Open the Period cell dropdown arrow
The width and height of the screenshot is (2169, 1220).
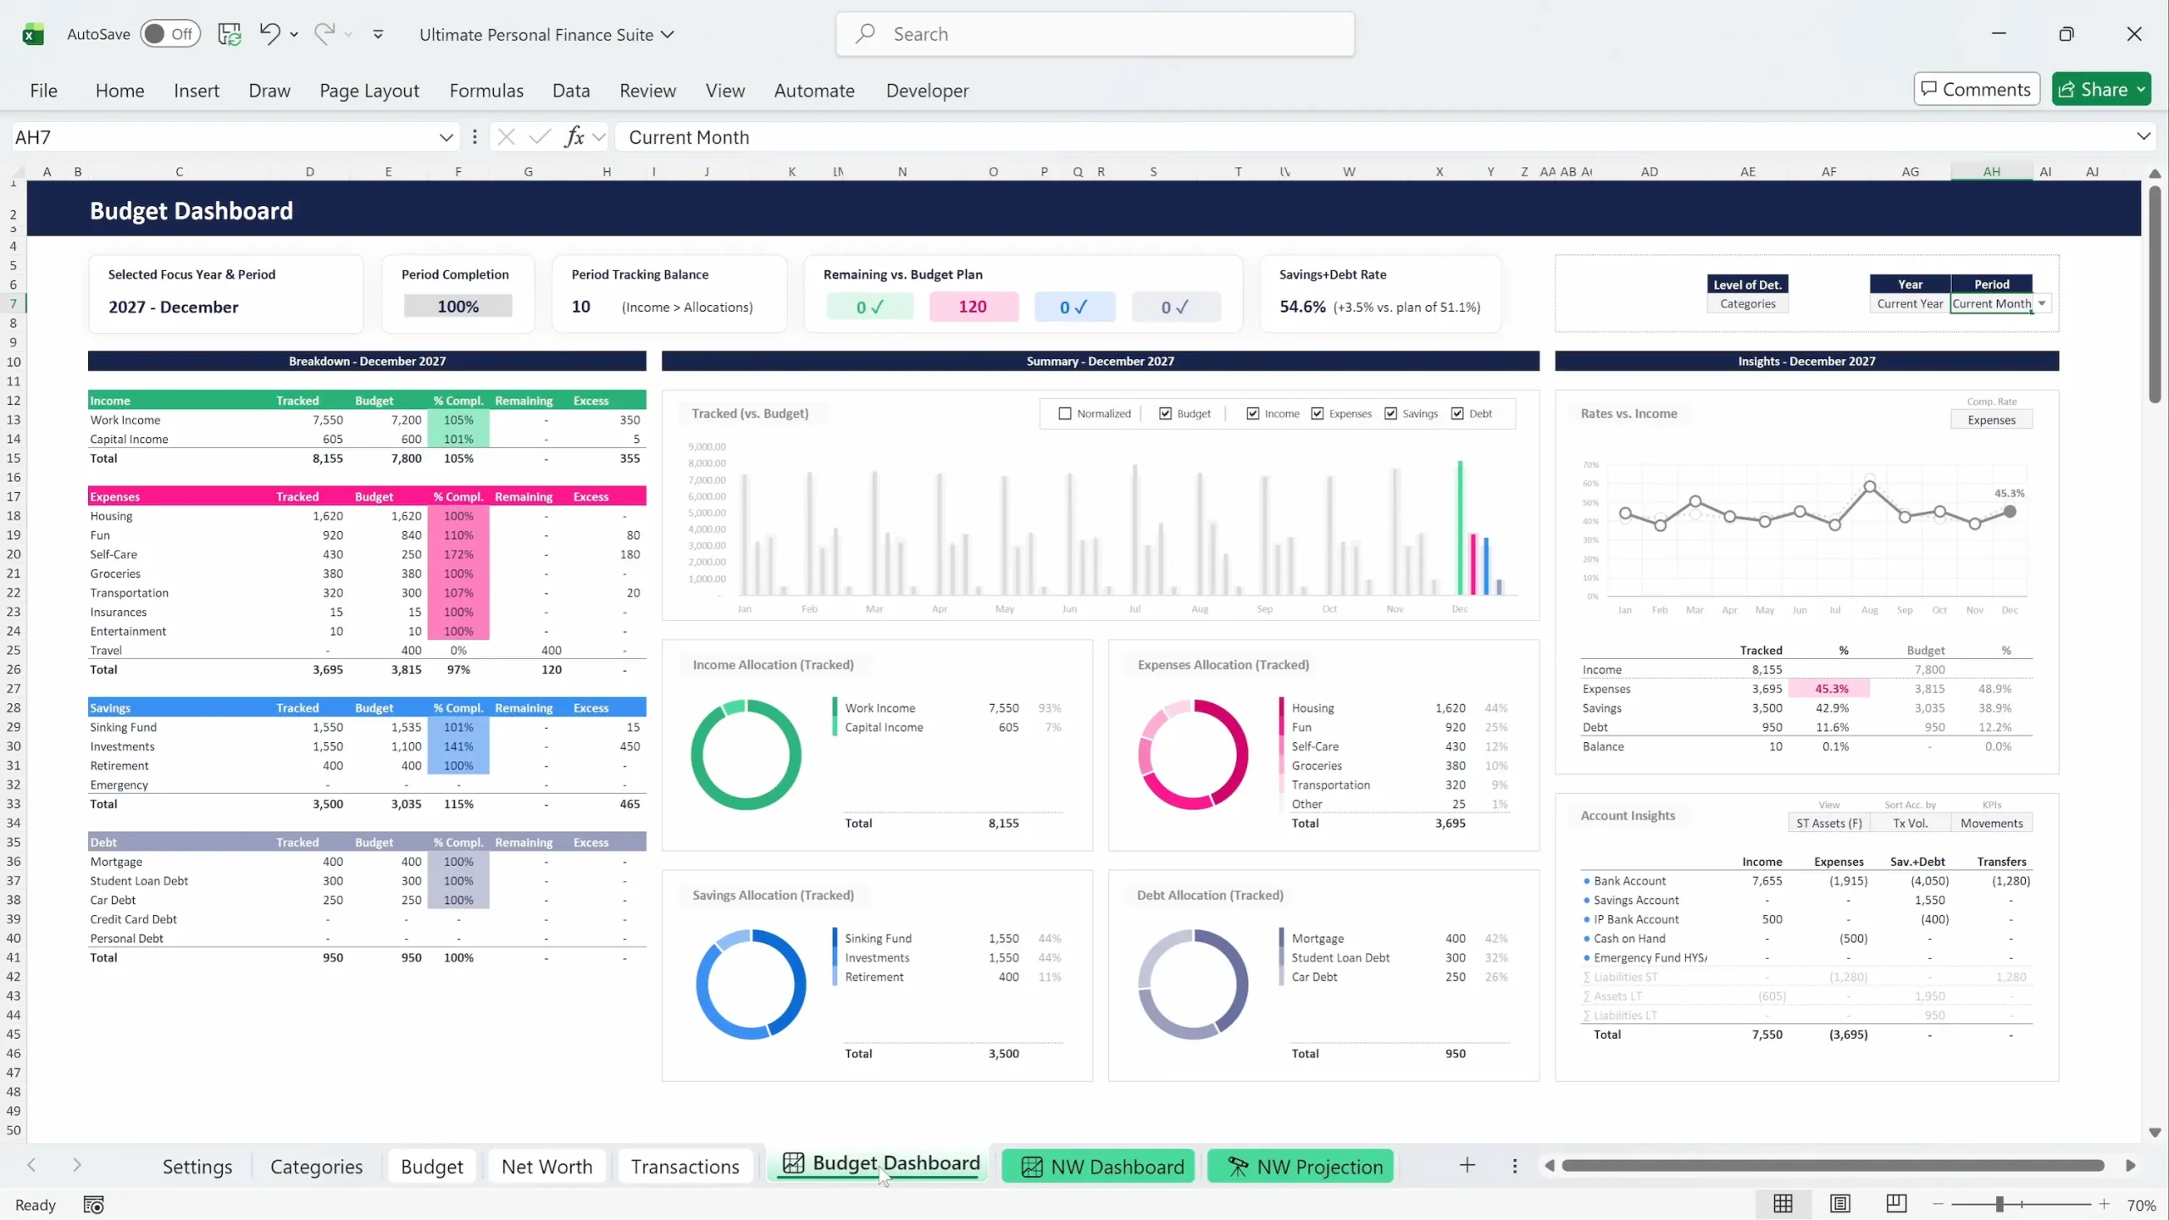click(2042, 303)
